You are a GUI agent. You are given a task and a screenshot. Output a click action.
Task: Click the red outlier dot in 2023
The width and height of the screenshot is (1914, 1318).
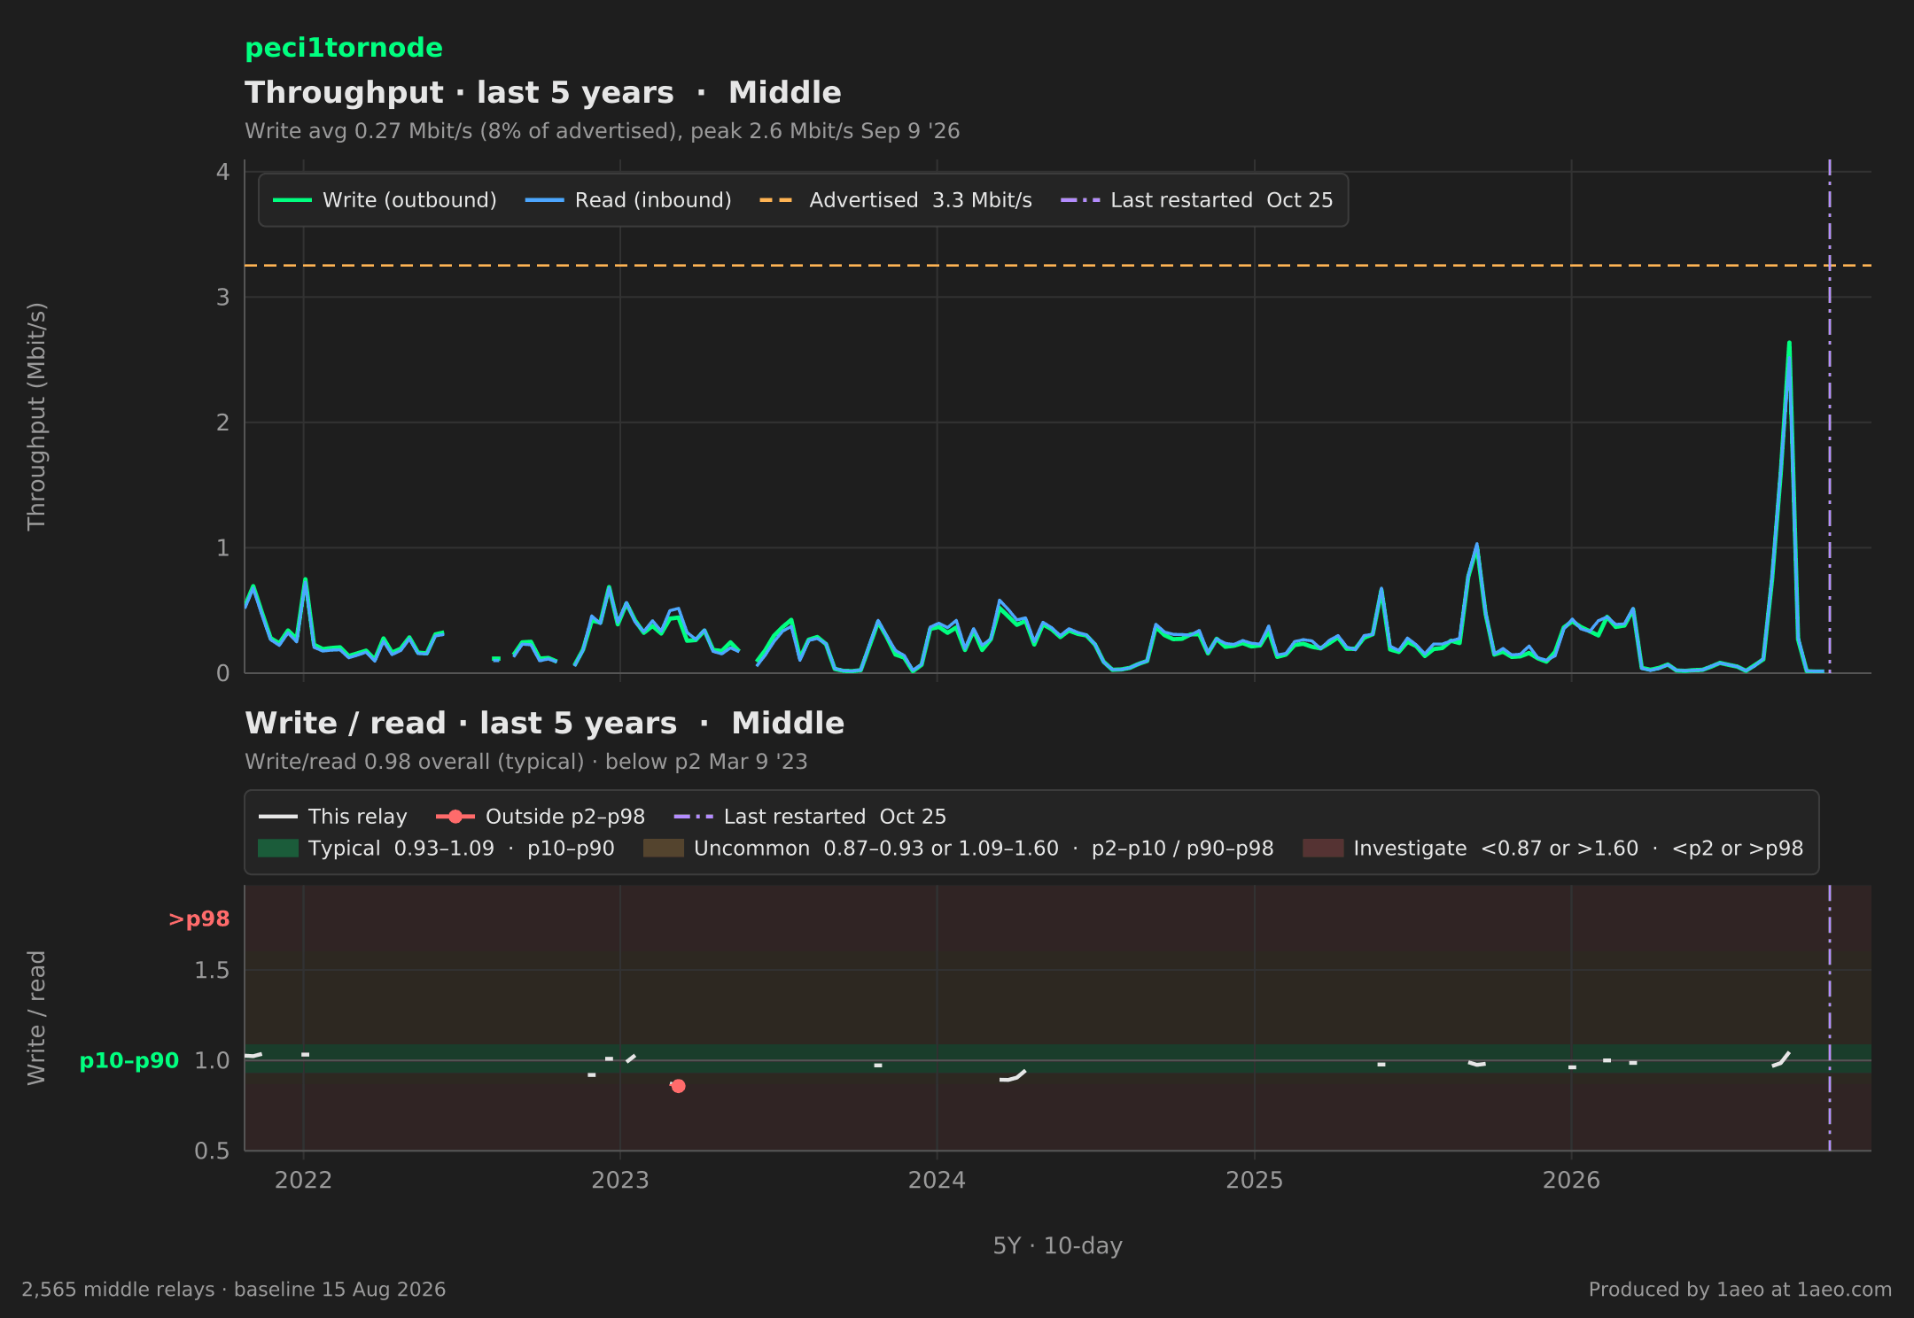tap(678, 1086)
